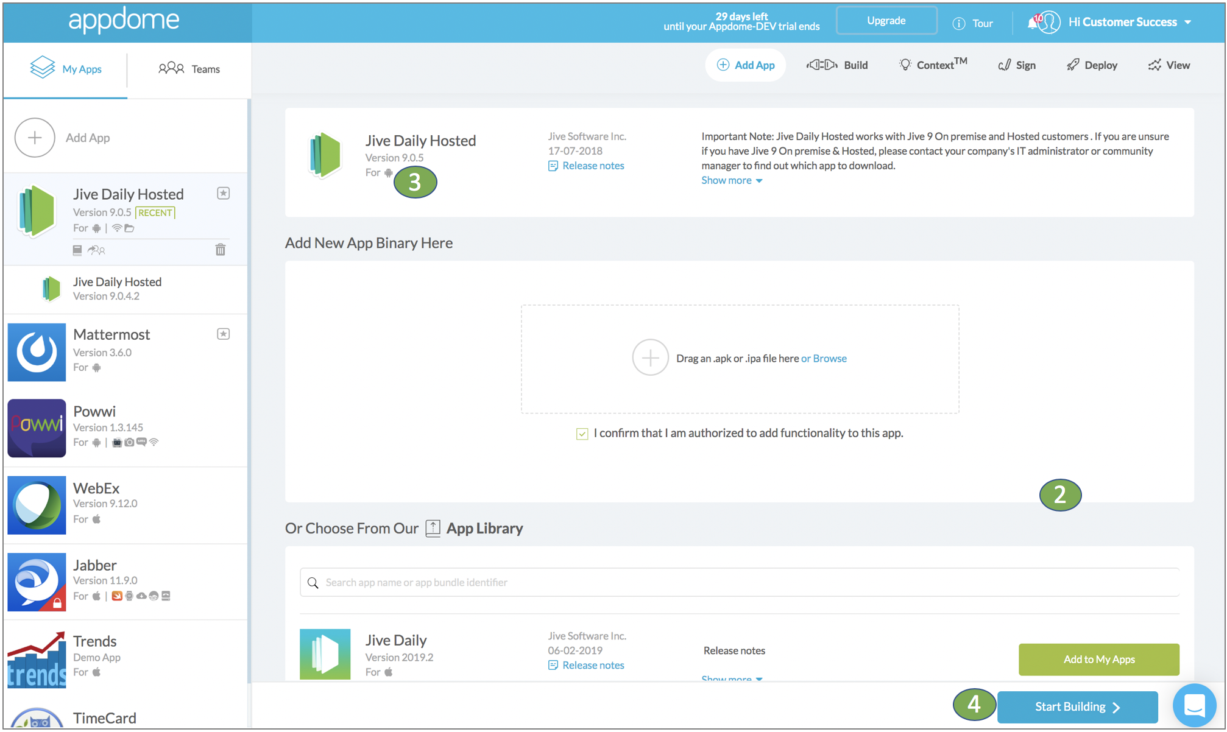Screen dimensions: 1227x732
Task: Click the View chart icon
Action: pyautogui.click(x=1155, y=65)
